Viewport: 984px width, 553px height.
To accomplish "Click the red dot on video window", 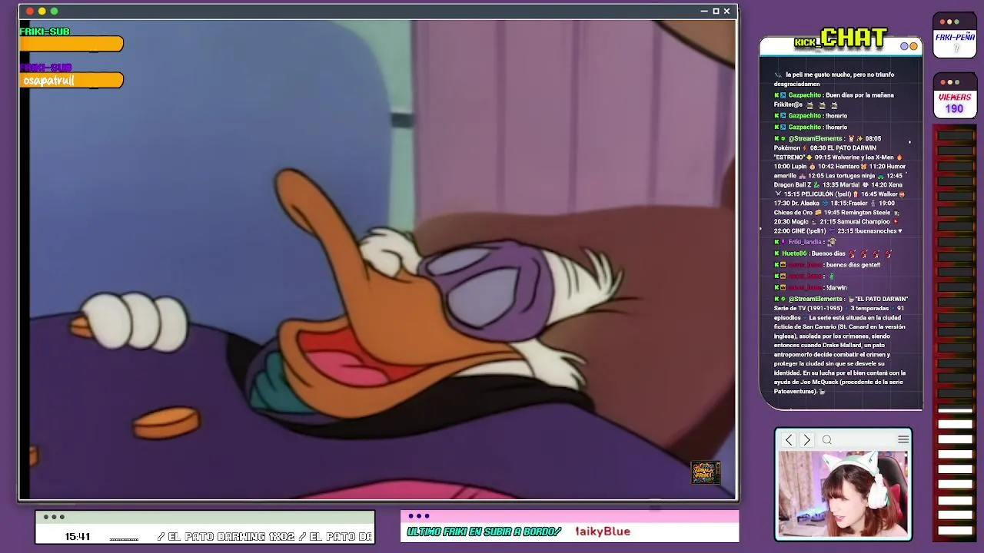I will (30, 12).
